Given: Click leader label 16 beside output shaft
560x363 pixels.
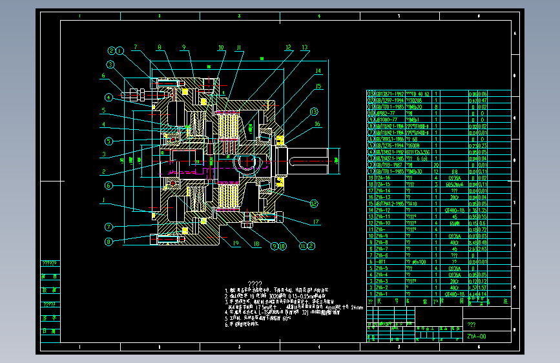Looking at the screenshot, I should [x=317, y=124].
